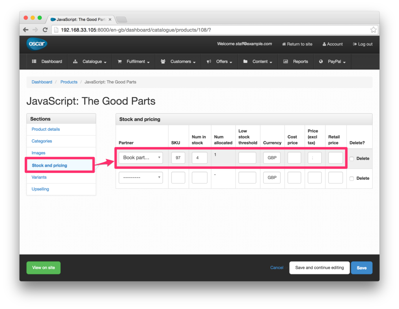
Task: Click the Dashboard breadcrumb link
Action: pos(42,82)
